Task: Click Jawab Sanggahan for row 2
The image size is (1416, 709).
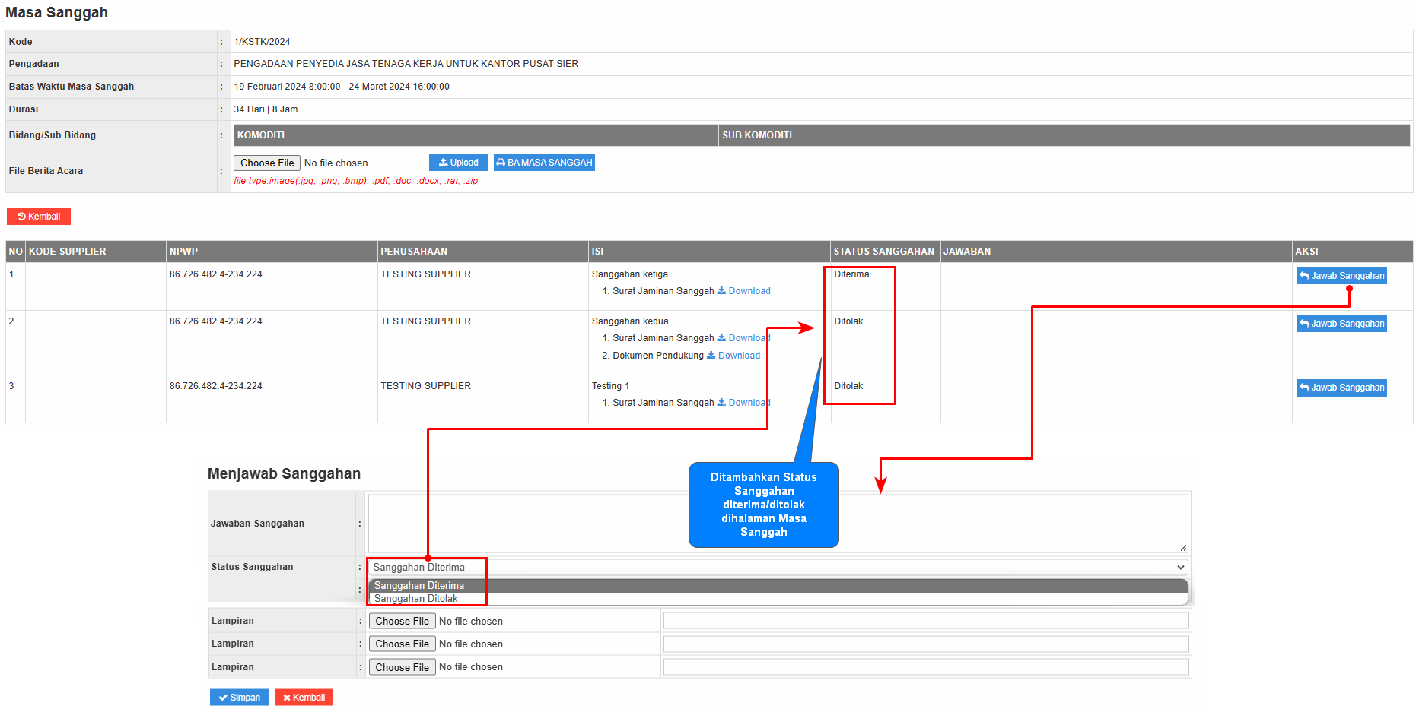Action: [1341, 324]
